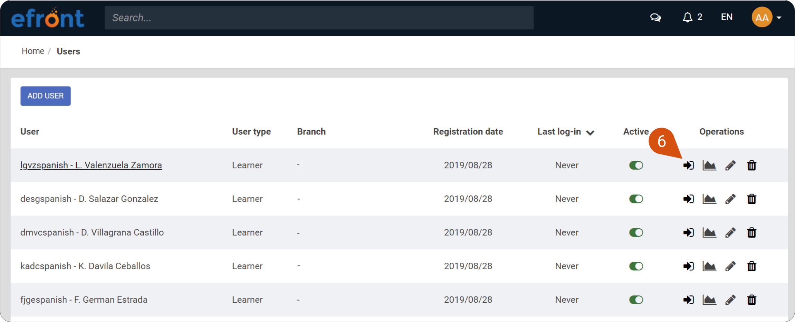Open the messages chat icon

coord(655,17)
